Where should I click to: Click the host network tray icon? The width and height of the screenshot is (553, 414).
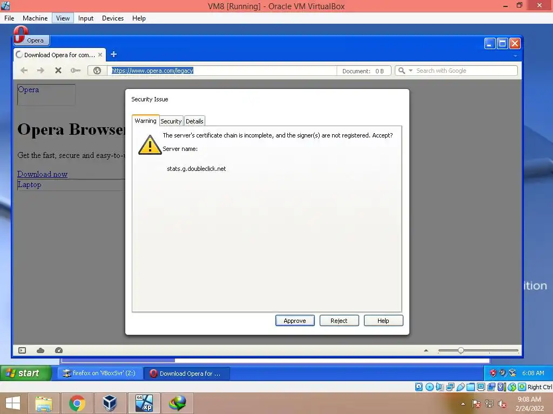click(x=489, y=404)
